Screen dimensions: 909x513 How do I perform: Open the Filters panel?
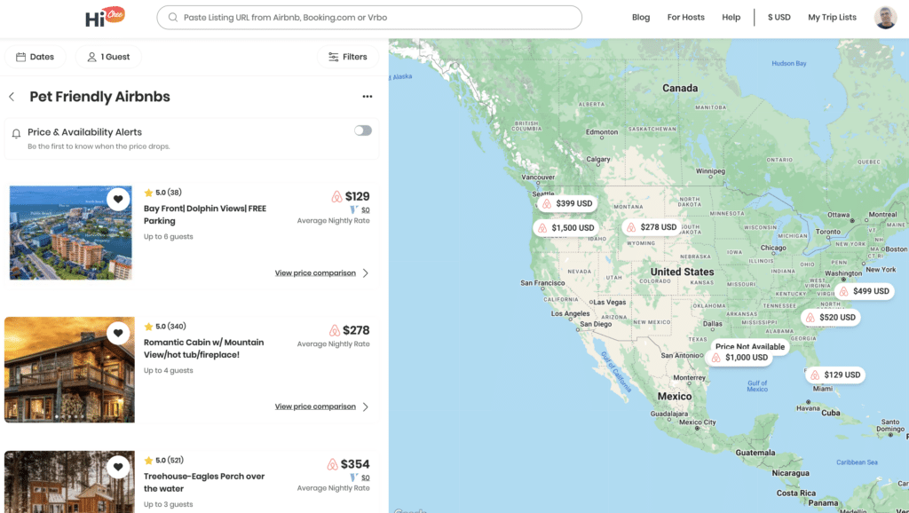coord(347,56)
